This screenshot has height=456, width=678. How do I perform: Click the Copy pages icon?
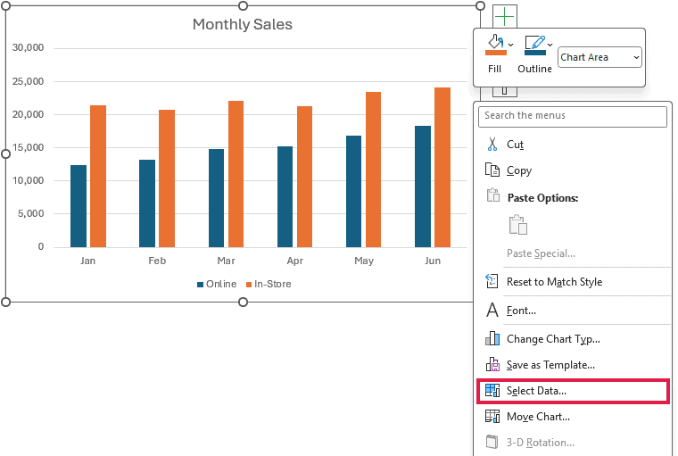tap(492, 170)
